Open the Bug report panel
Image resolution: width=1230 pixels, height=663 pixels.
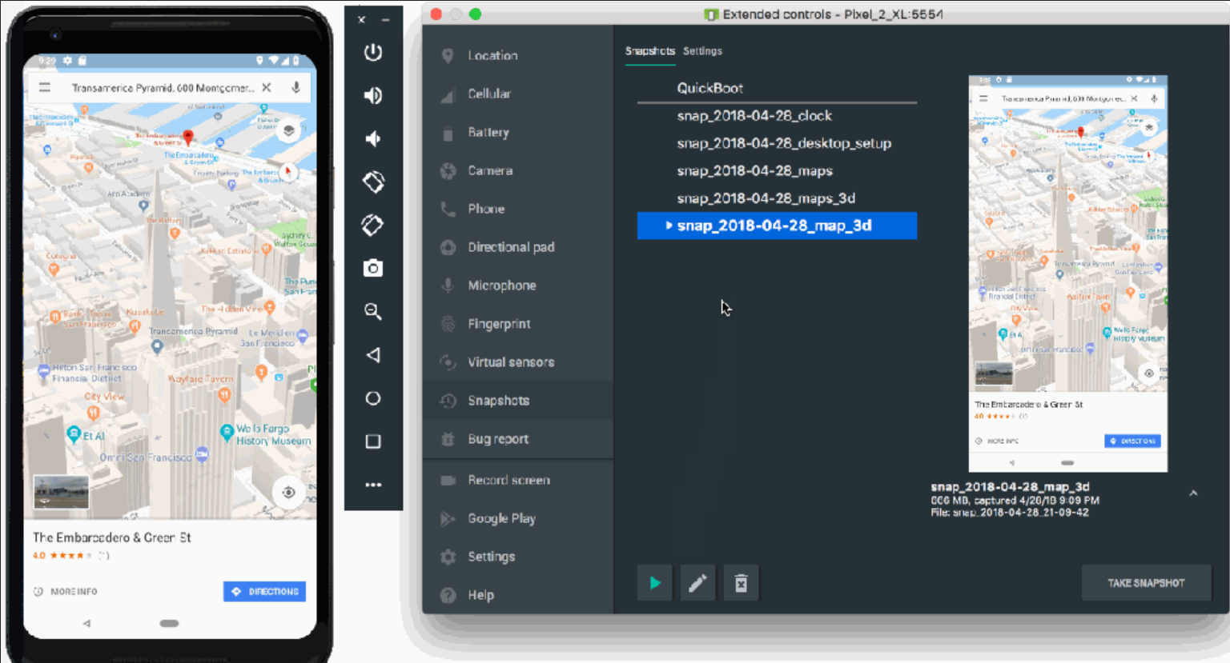click(517, 439)
